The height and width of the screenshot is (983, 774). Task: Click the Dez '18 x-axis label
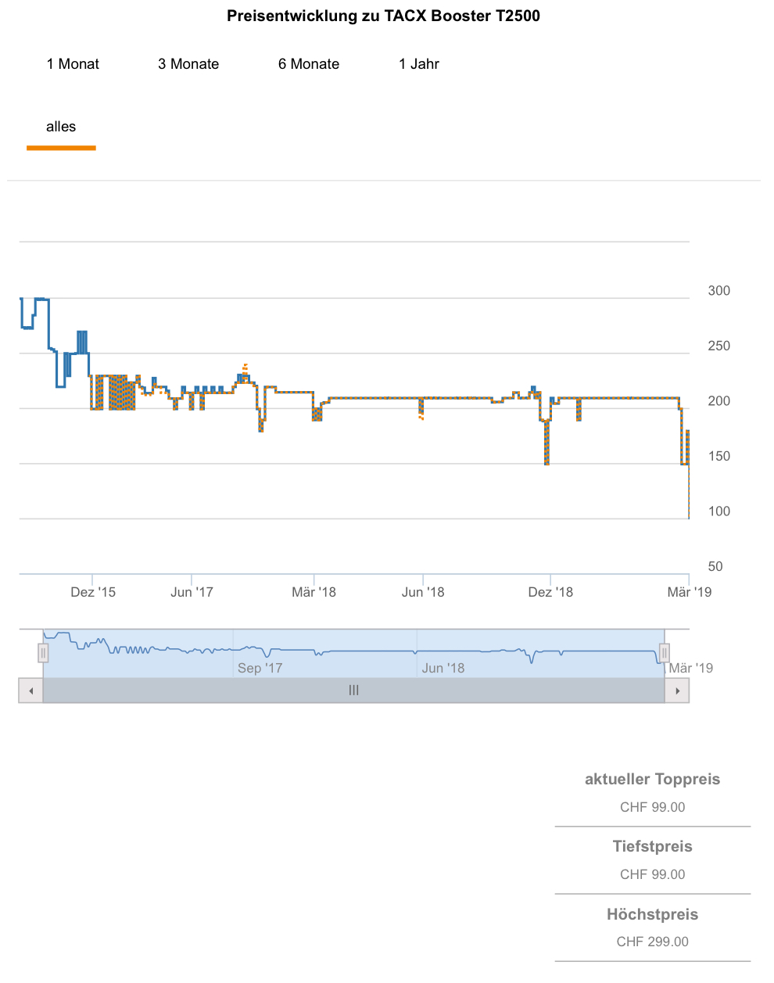(x=550, y=592)
